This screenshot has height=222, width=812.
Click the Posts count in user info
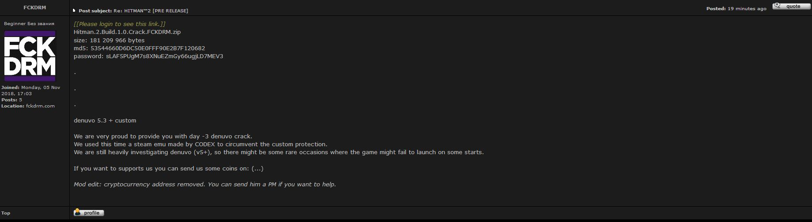pyautogui.click(x=12, y=100)
